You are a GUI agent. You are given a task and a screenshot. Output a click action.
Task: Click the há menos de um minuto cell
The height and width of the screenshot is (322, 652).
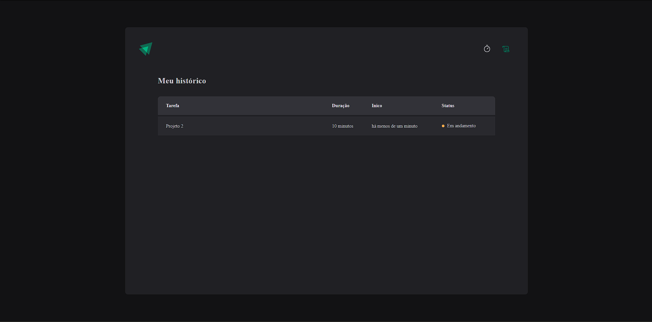point(395,126)
